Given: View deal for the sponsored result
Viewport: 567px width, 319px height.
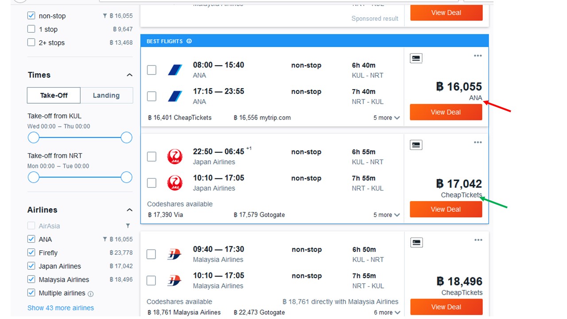Looking at the screenshot, I should pos(446,13).
